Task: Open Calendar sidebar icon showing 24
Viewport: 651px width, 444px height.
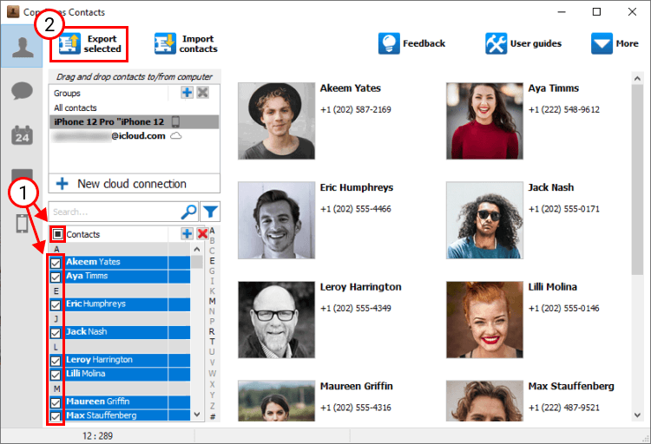Action: [22, 135]
